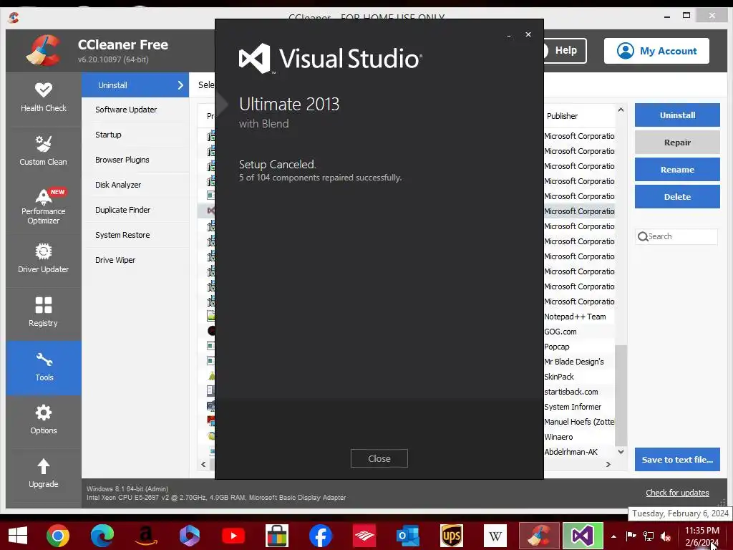Select the System Informer row

578,407
